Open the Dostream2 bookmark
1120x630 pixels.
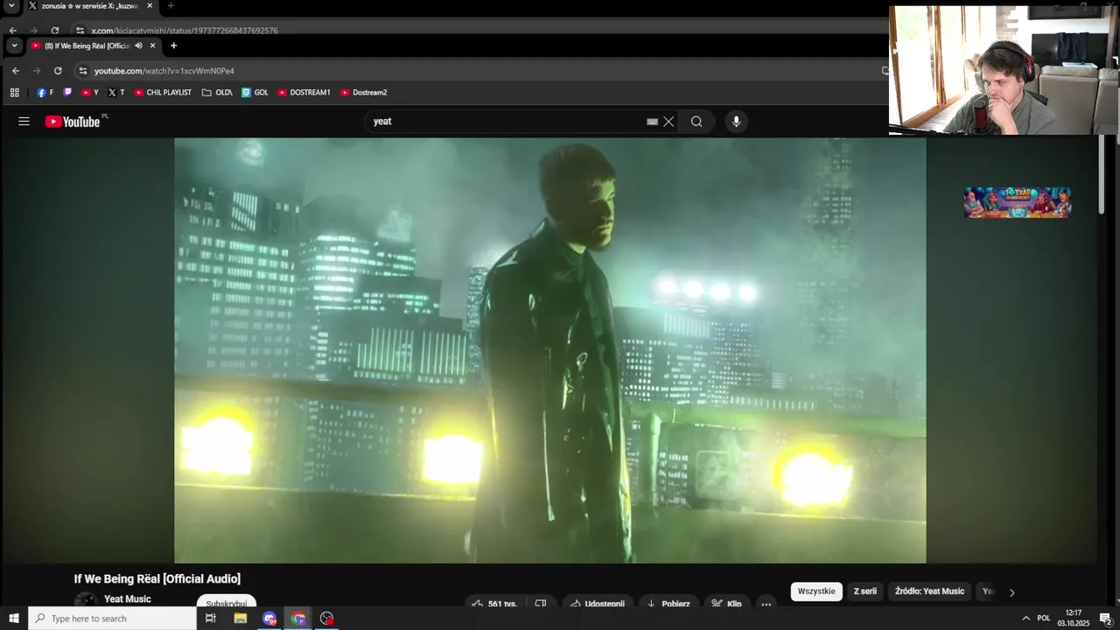pyautogui.click(x=363, y=92)
